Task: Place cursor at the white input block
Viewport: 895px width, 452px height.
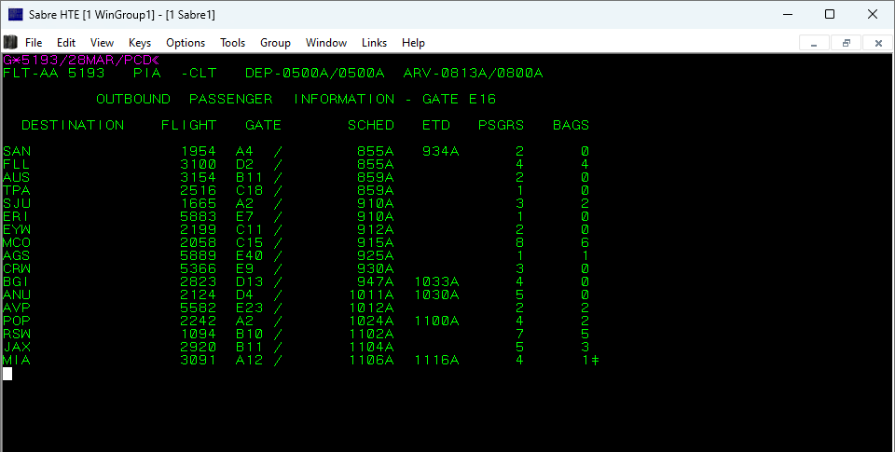Action: [x=7, y=374]
